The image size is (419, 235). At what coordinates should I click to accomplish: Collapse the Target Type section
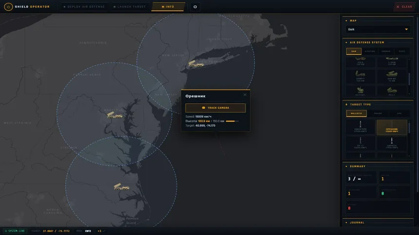(378, 104)
